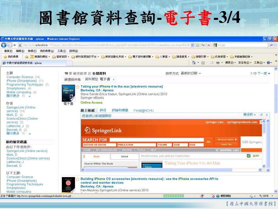
Task: Open preview in new window via popout icon
Action: coord(261,115)
